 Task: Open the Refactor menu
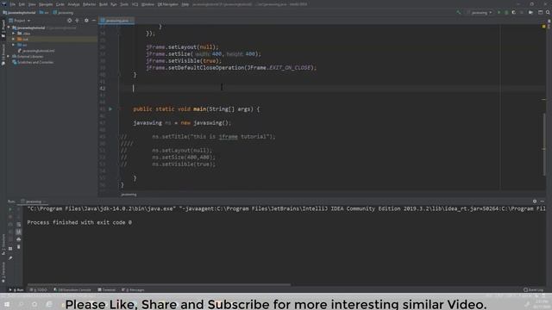(x=90, y=4)
